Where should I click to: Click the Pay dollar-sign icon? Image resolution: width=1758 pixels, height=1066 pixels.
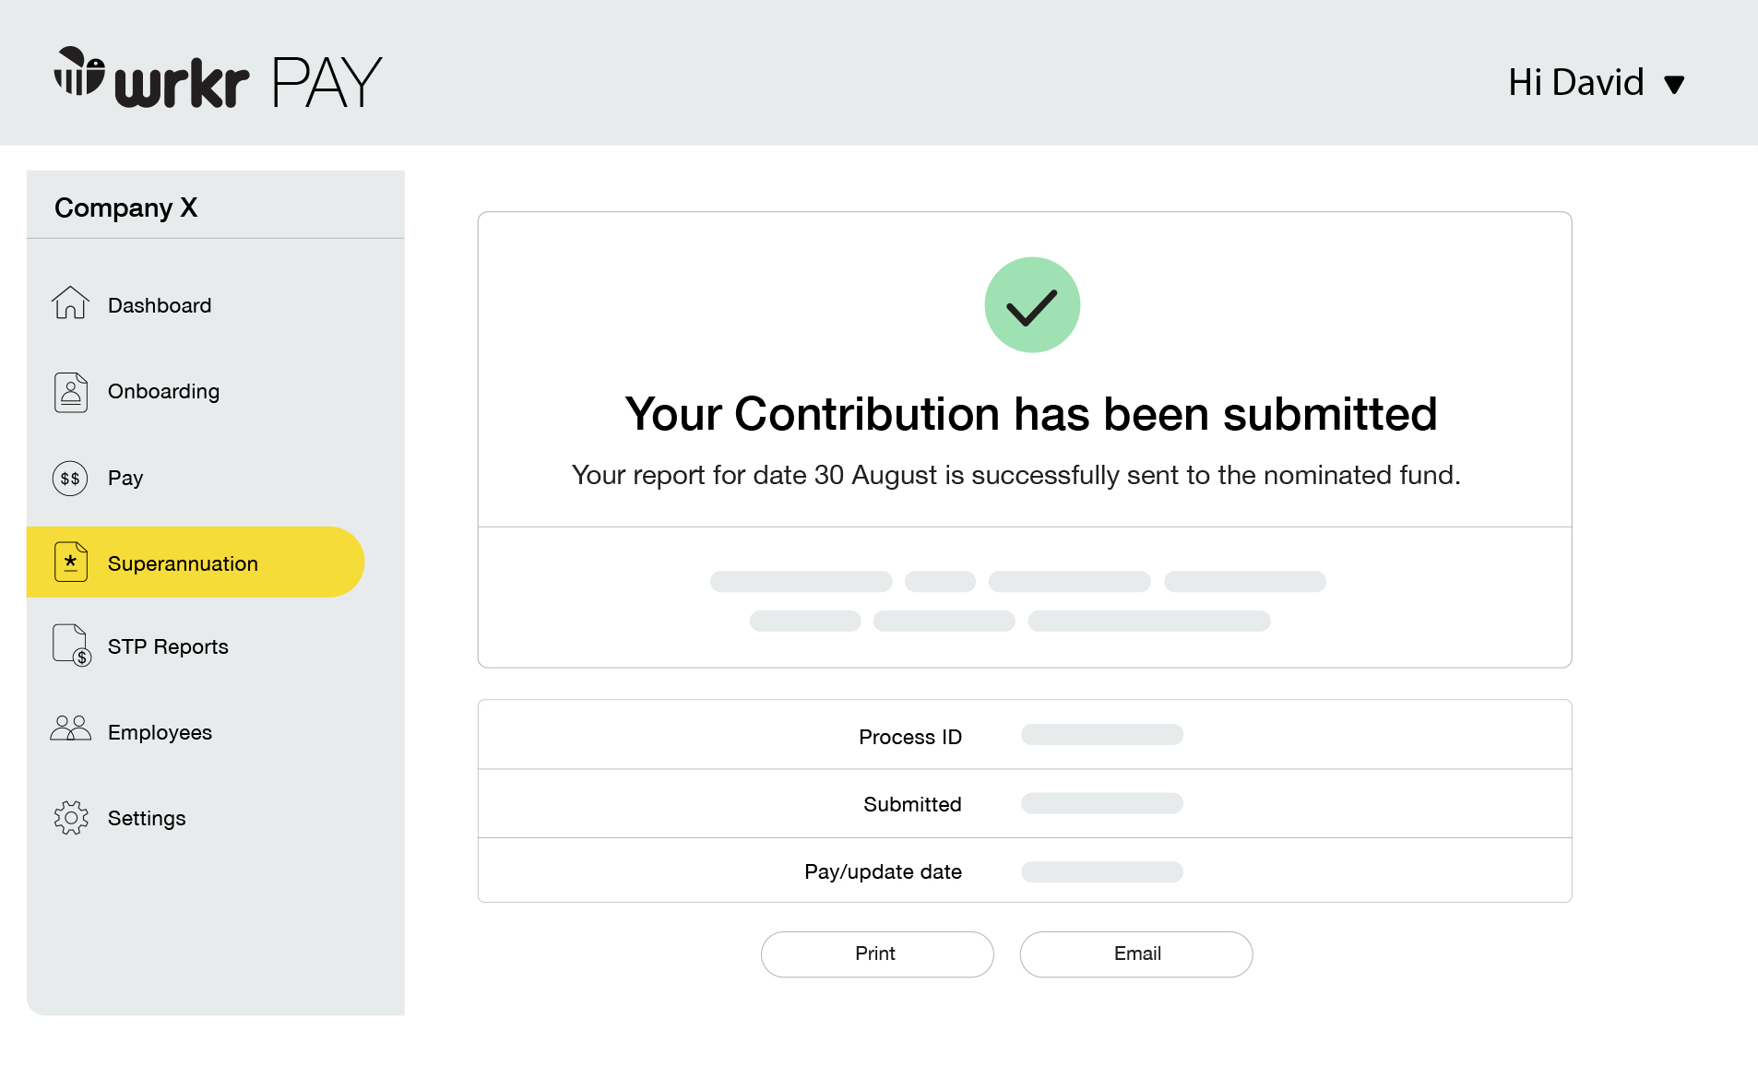[x=70, y=479]
